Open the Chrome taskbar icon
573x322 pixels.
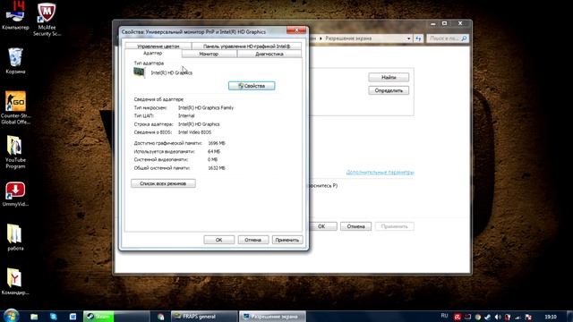click(161, 317)
